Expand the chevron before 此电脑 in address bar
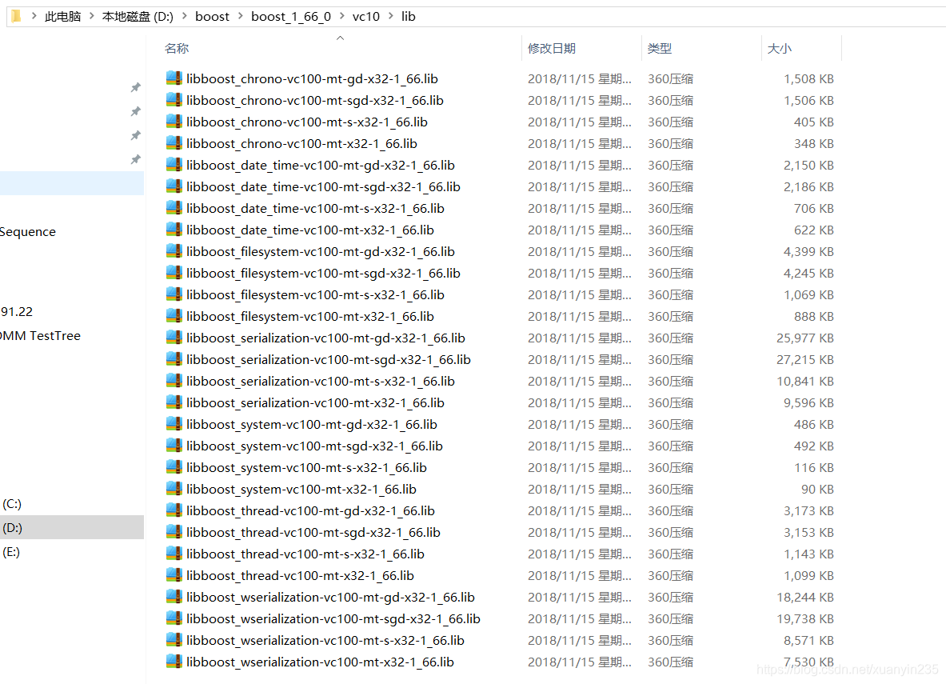946x684 pixels. (34, 16)
